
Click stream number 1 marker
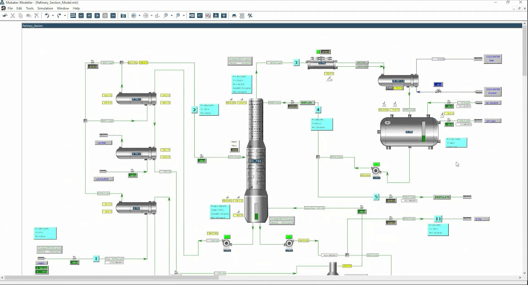pos(96,259)
